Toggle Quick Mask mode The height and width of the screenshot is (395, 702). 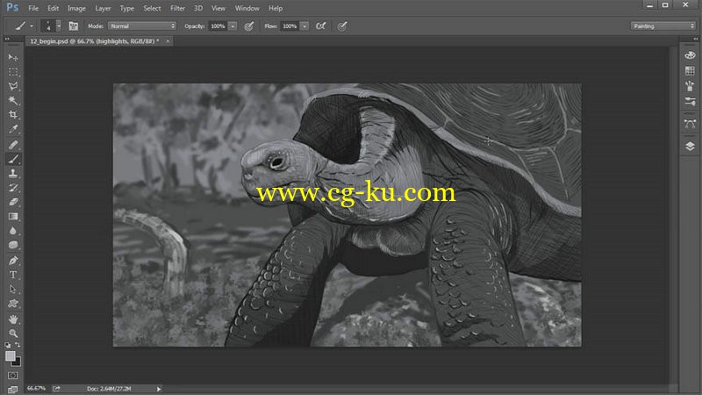coord(13,376)
